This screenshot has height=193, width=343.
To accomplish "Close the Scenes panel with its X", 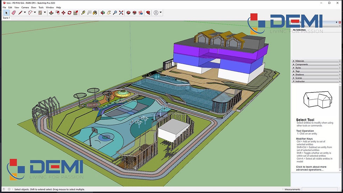I will tap(340, 78).
